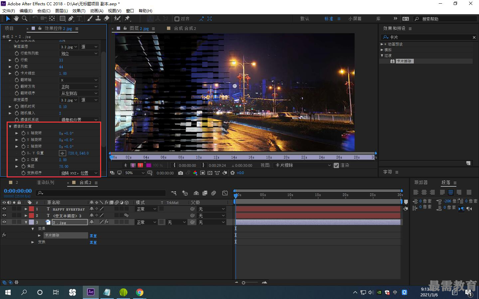Select the Pan Behind anchor point tool
The height and width of the screenshot is (299, 479).
[x=52, y=19]
